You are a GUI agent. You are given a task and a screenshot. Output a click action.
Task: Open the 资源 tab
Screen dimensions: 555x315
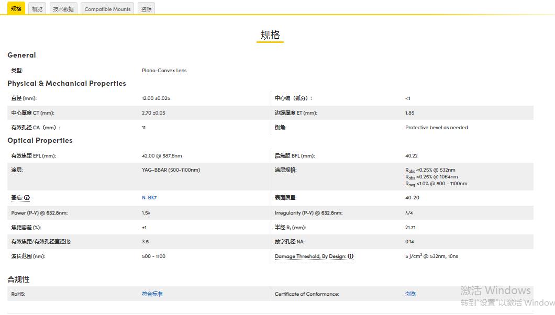click(146, 8)
